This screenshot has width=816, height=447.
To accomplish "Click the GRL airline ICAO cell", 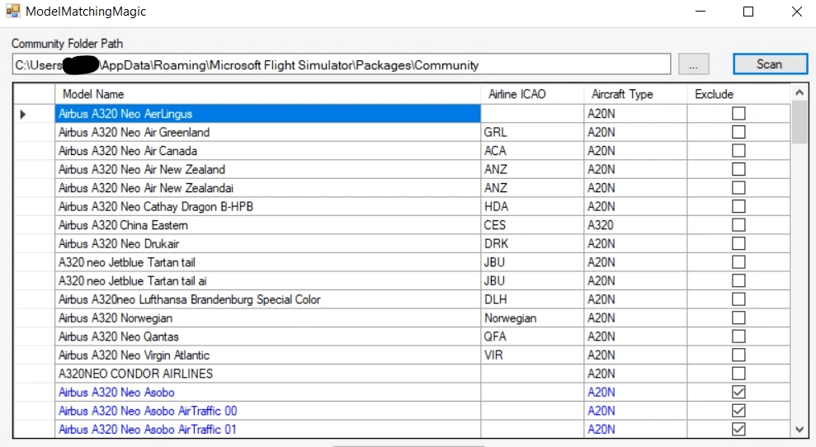I will tap(532, 132).
